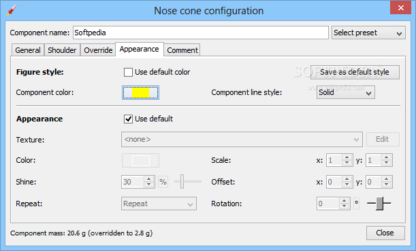Expand the Component line style dropdown
The height and width of the screenshot is (251, 416).
coord(346,92)
